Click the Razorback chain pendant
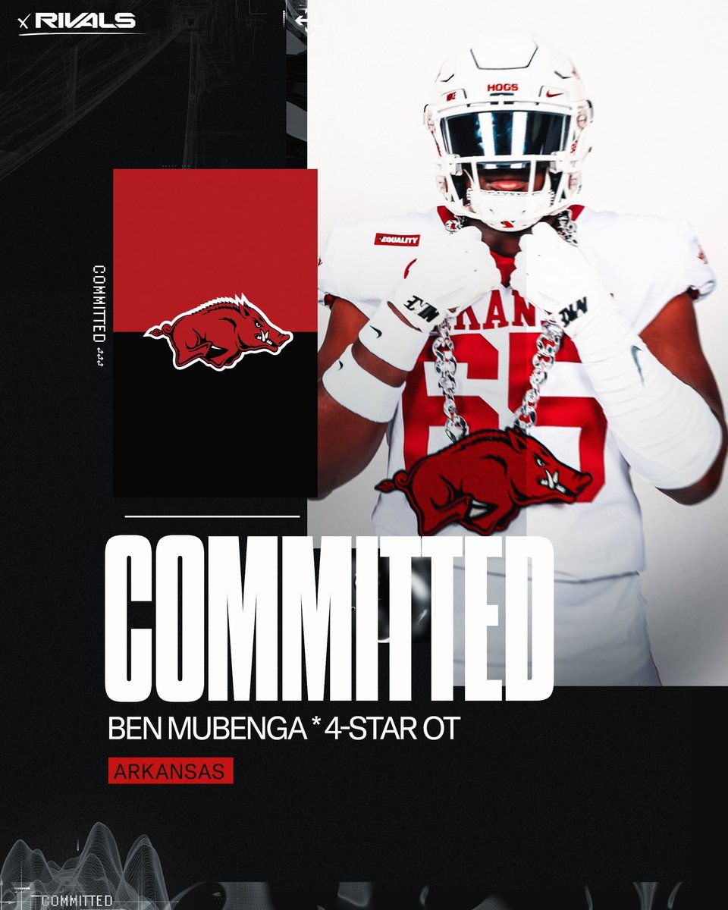Viewport: 728px width, 910px height. (483, 480)
